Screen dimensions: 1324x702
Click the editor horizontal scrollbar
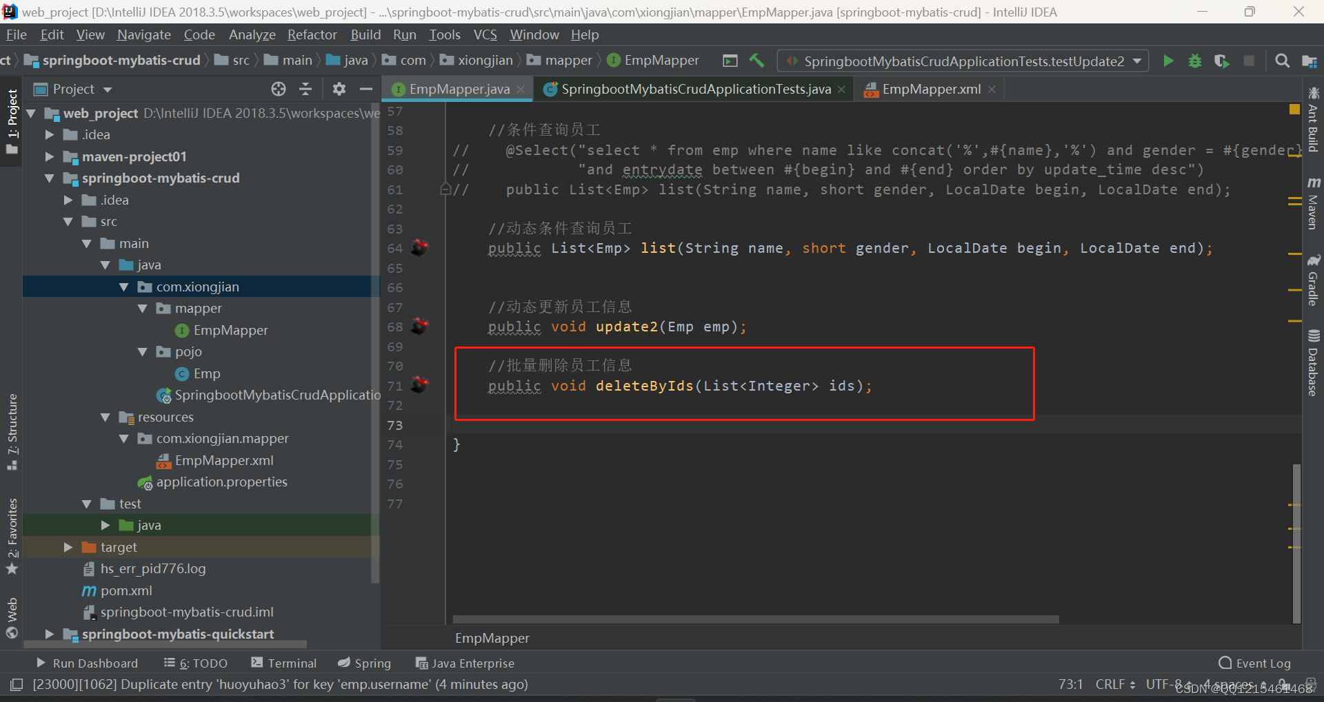point(756,619)
